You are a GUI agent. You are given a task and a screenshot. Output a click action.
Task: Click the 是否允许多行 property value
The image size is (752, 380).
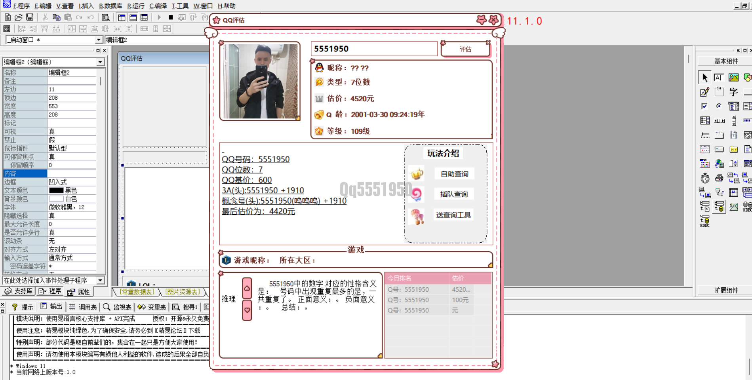[x=72, y=232]
